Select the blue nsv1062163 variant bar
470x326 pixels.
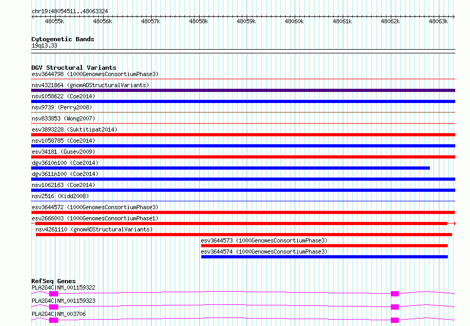[243, 190]
